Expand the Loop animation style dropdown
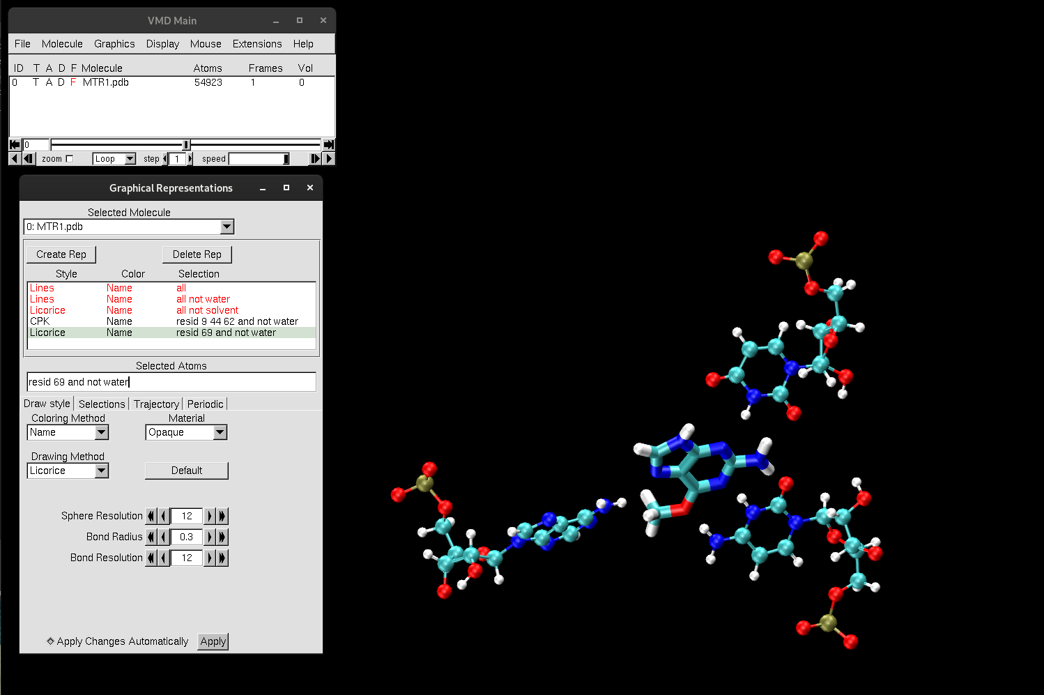This screenshot has width=1044, height=695. [x=130, y=159]
